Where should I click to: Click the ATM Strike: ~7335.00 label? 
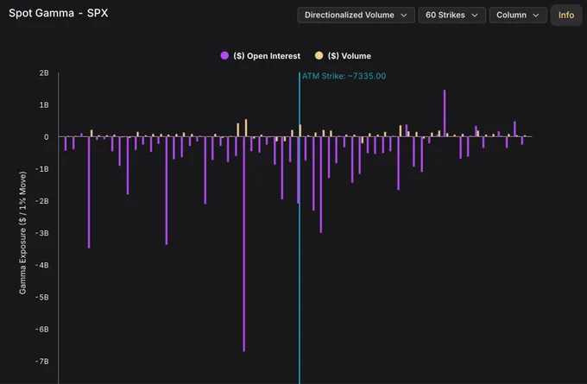tap(344, 76)
